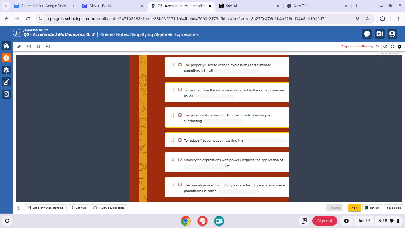Add note to 'reduce fractions' question
Image resolution: width=405 pixels, height=228 pixels.
180,140
